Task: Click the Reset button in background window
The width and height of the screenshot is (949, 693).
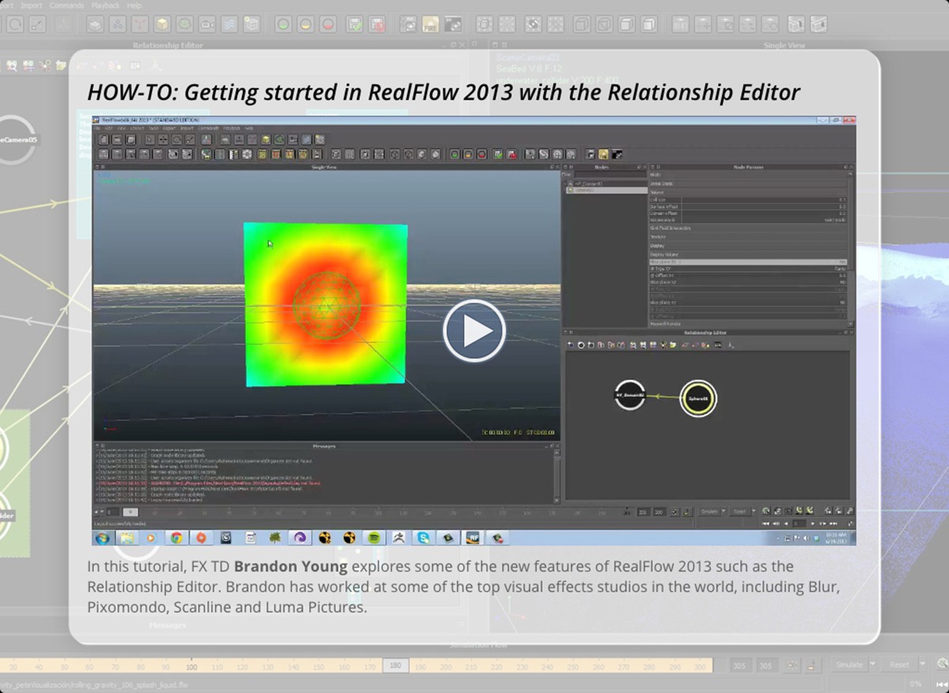Action: tap(899, 665)
